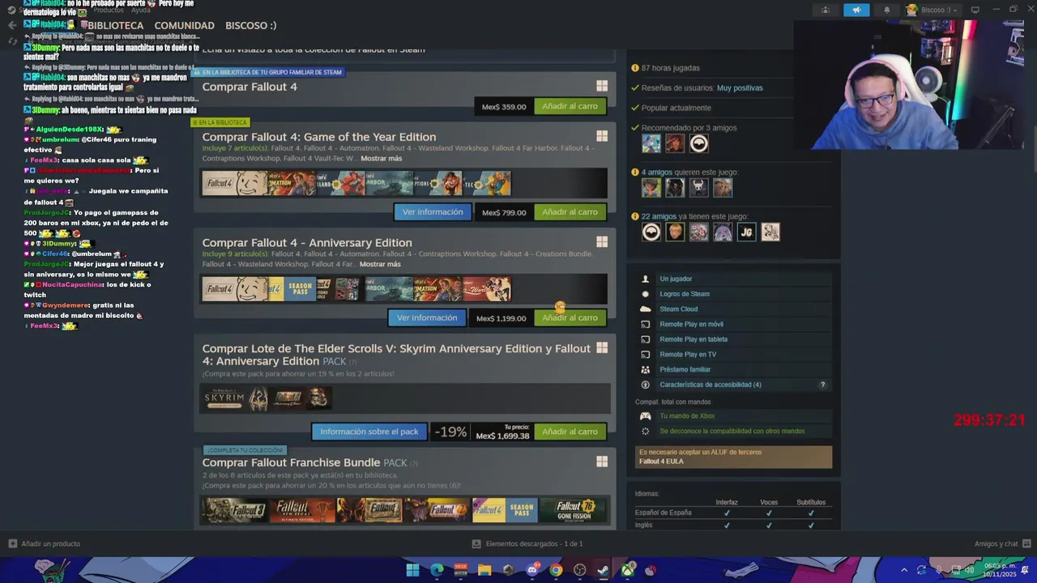View info for Game of the Year Edition
Screen dimensions: 1037x583
coord(433,212)
